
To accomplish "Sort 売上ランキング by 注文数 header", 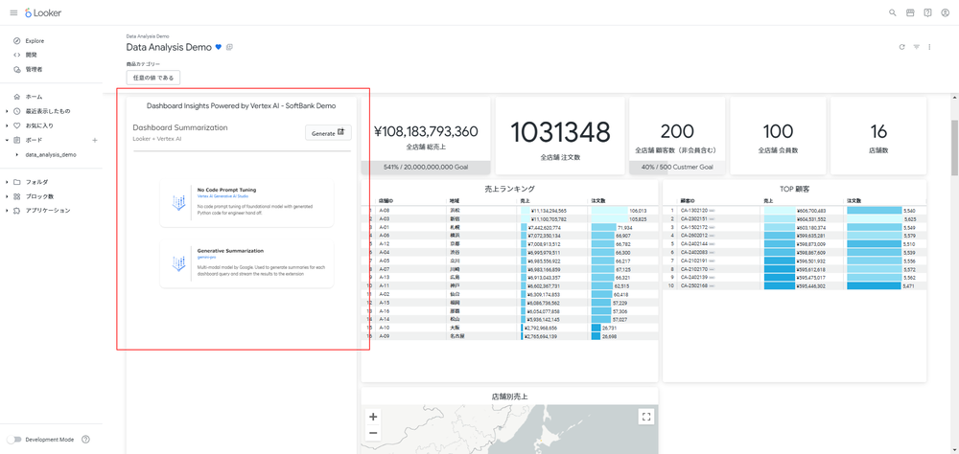I will click(x=596, y=200).
